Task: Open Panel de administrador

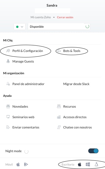Action: click(x=28, y=84)
